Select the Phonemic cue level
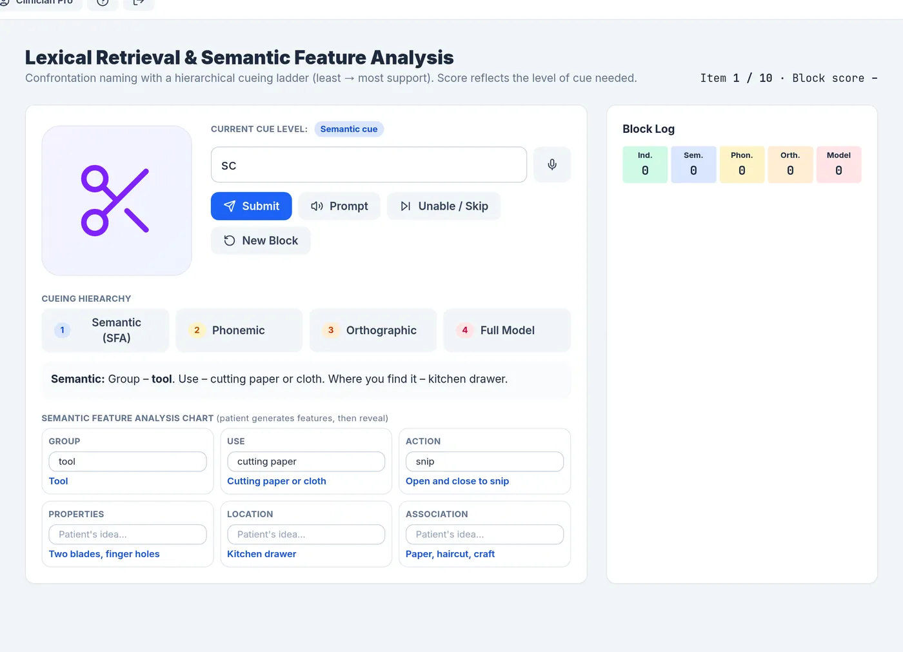903x652 pixels. 239,330
